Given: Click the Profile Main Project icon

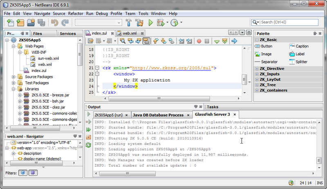Looking at the screenshot, I should pyautogui.click(x=175, y=22).
